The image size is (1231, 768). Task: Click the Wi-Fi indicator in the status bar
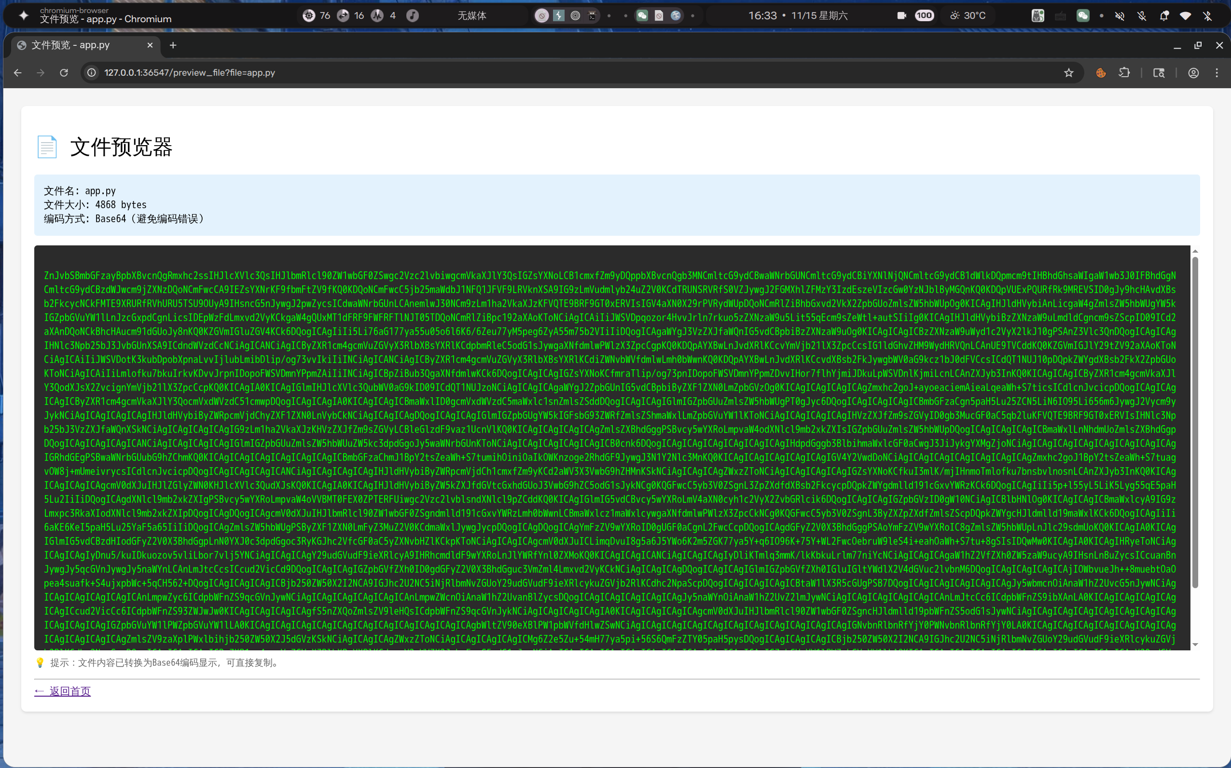point(1186,16)
